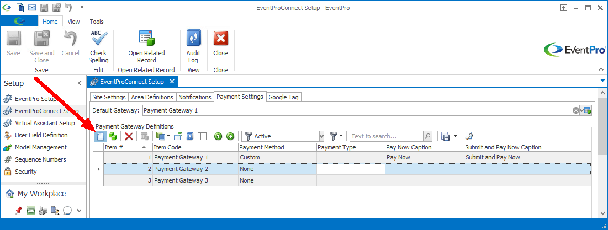Click the Payment Method column header
This screenshot has width=608, height=230.
point(277,147)
